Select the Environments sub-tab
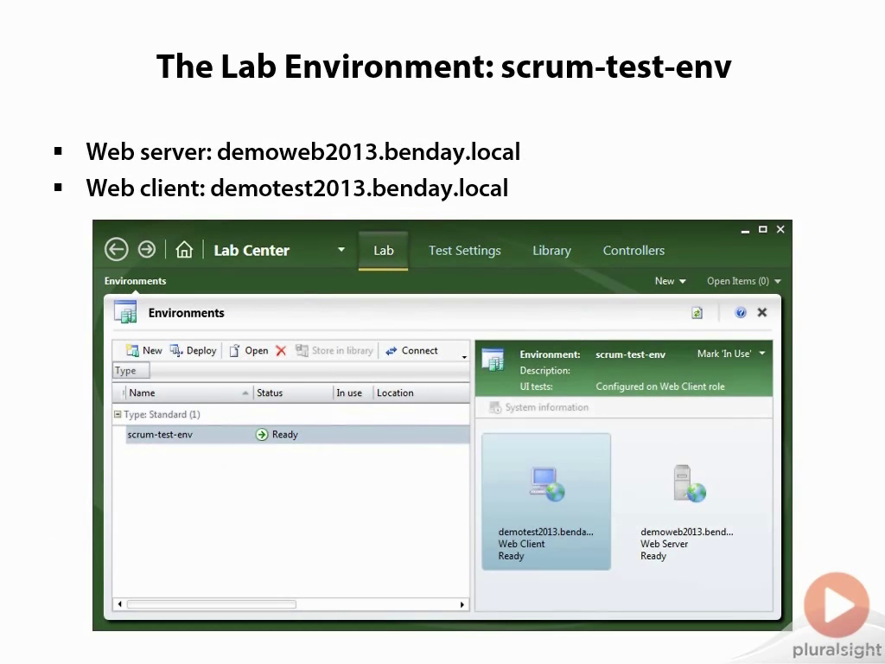885x664 pixels. pyautogui.click(x=135, y=281)
